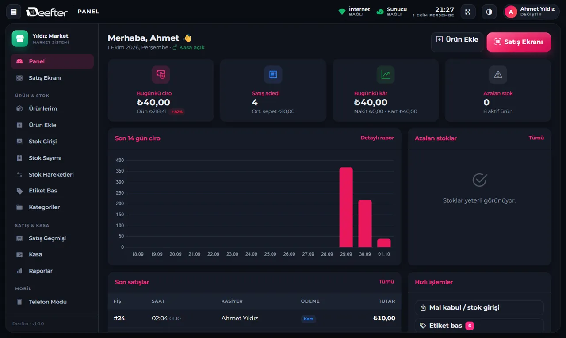
Task: Toggle the dark/light theme icon
Action: [489, 12]
